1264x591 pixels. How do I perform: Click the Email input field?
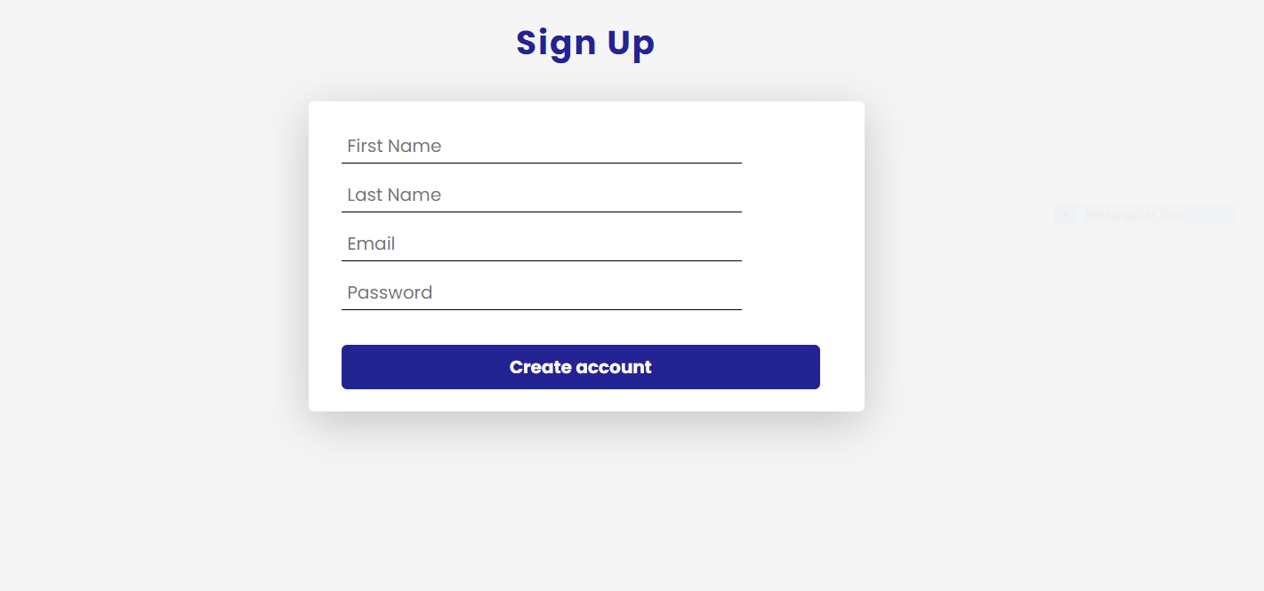(x=541, y=244)
